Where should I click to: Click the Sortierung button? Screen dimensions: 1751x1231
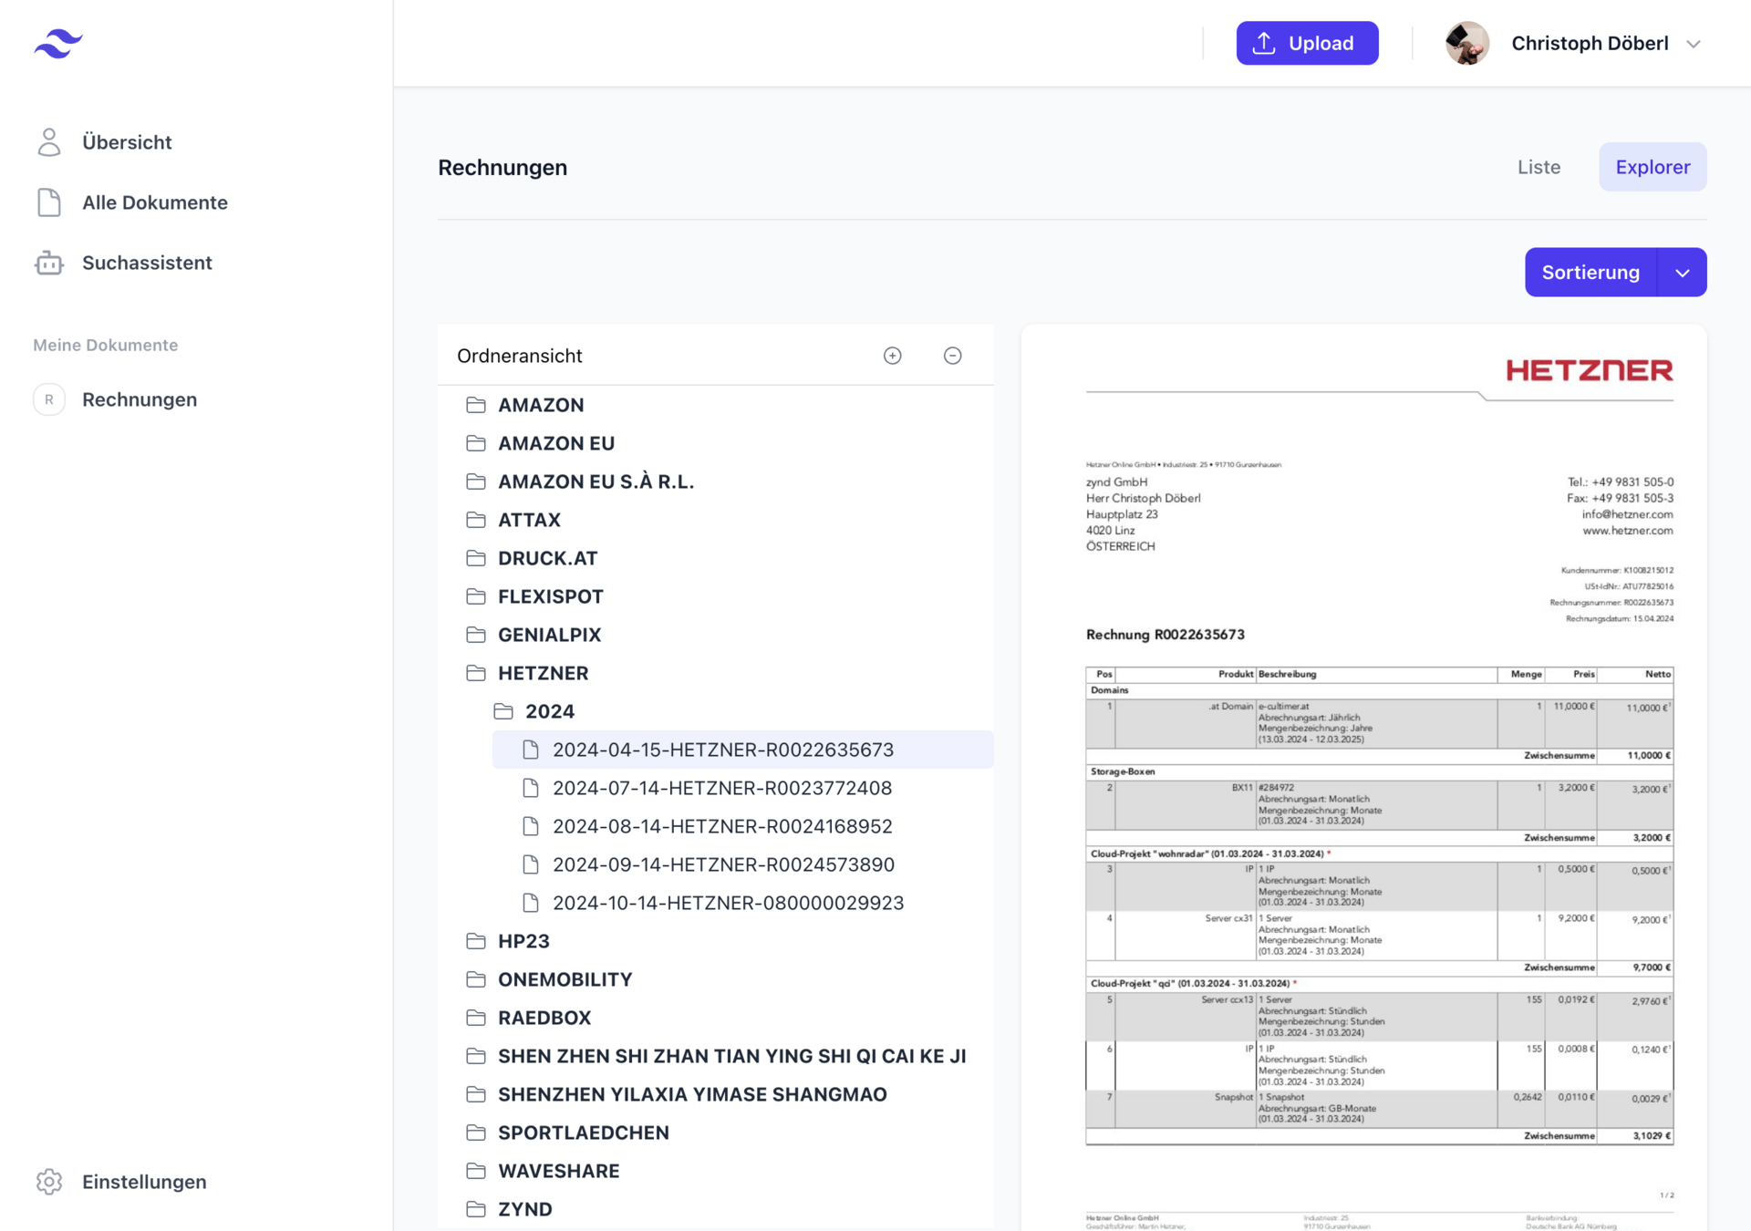click(x=1590, y=273)
